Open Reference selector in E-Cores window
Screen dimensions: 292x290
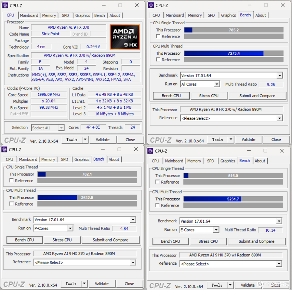pyautogui.click(x=279, y=264)
